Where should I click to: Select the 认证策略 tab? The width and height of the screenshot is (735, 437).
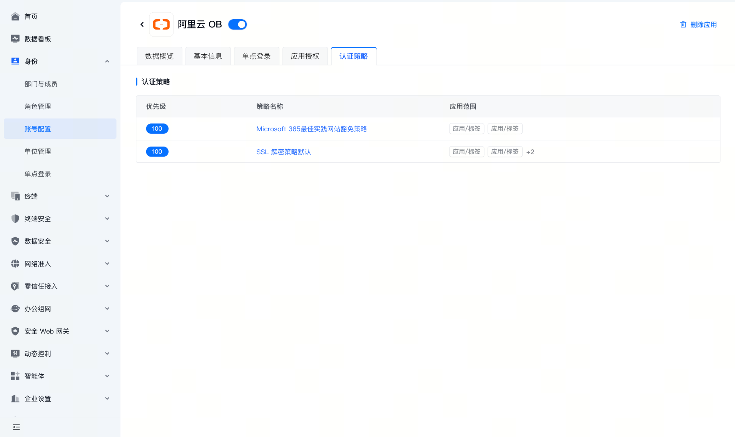click(354, 56)
